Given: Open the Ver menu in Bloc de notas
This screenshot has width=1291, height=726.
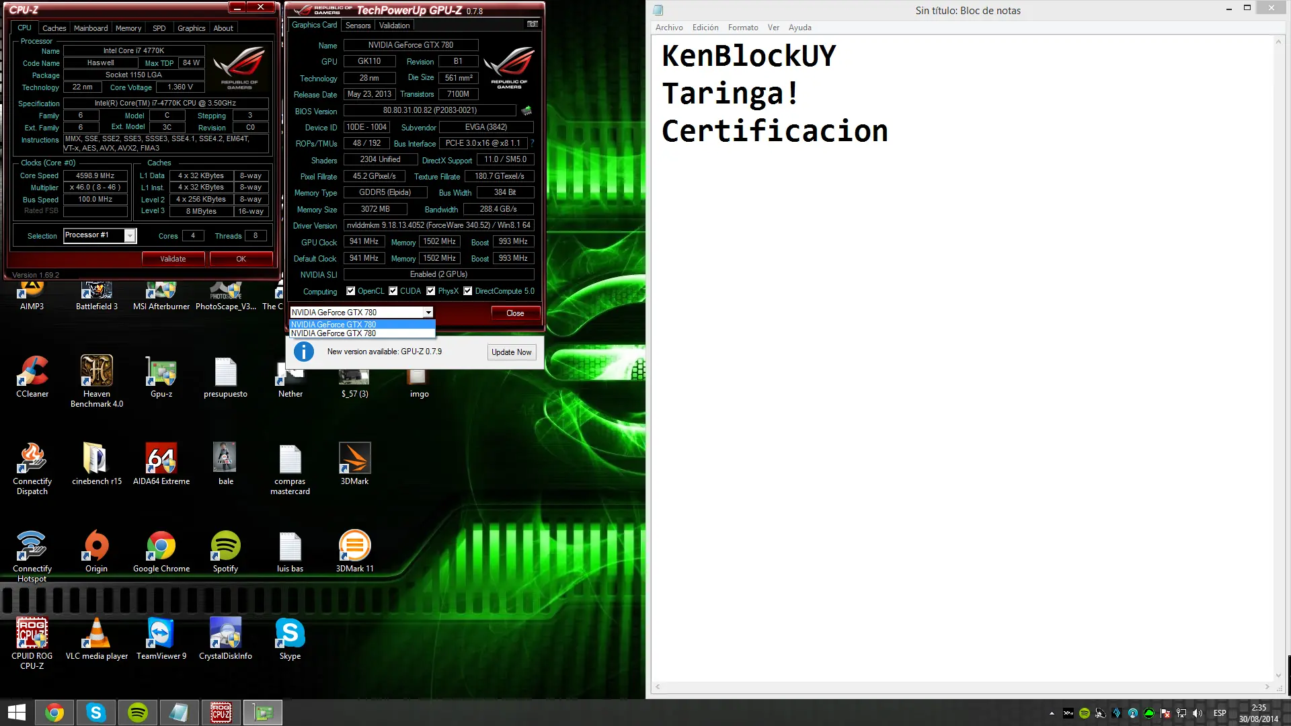Looking at the screenshot, I should coord(773,28).
